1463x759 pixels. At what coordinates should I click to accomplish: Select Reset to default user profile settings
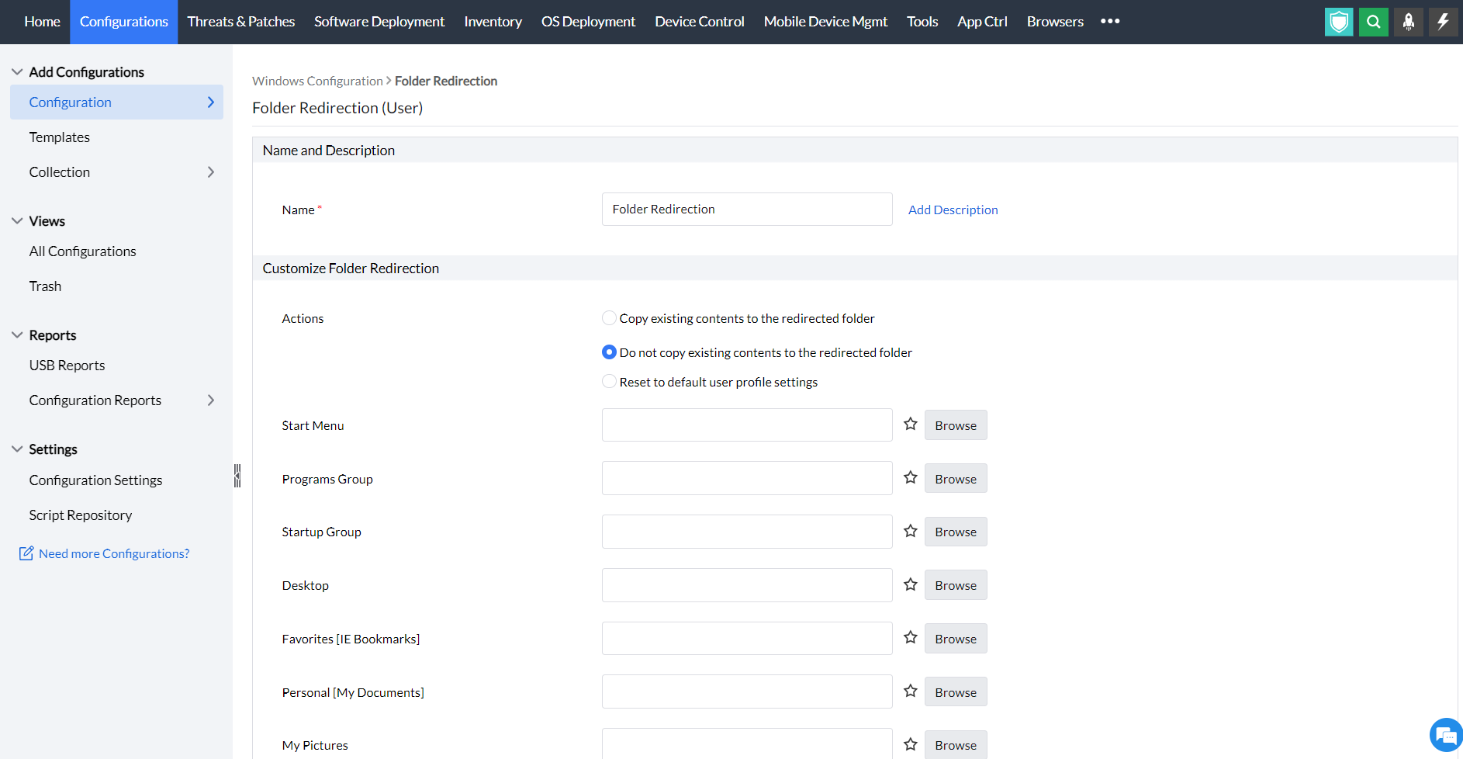click(x=609, y=381)
